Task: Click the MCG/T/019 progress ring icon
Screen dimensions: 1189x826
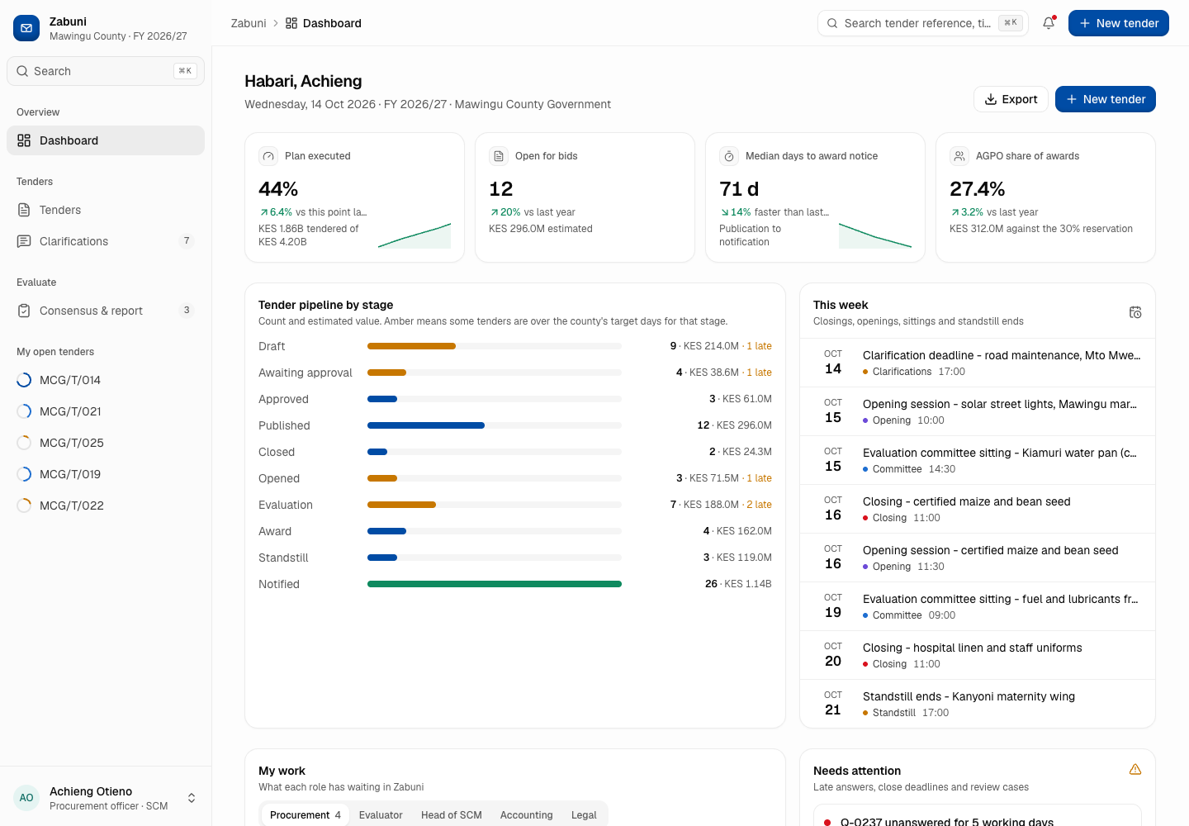Action: (24, 474)
